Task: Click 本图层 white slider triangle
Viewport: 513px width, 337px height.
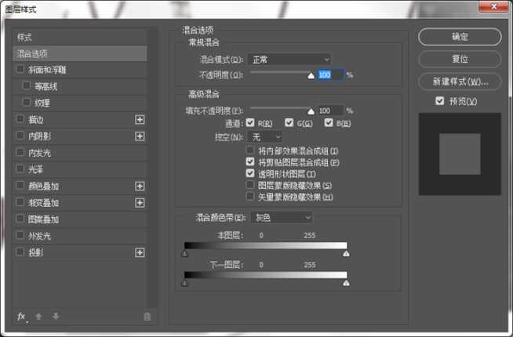Action: pyautogui.click(x=346, y=254)
